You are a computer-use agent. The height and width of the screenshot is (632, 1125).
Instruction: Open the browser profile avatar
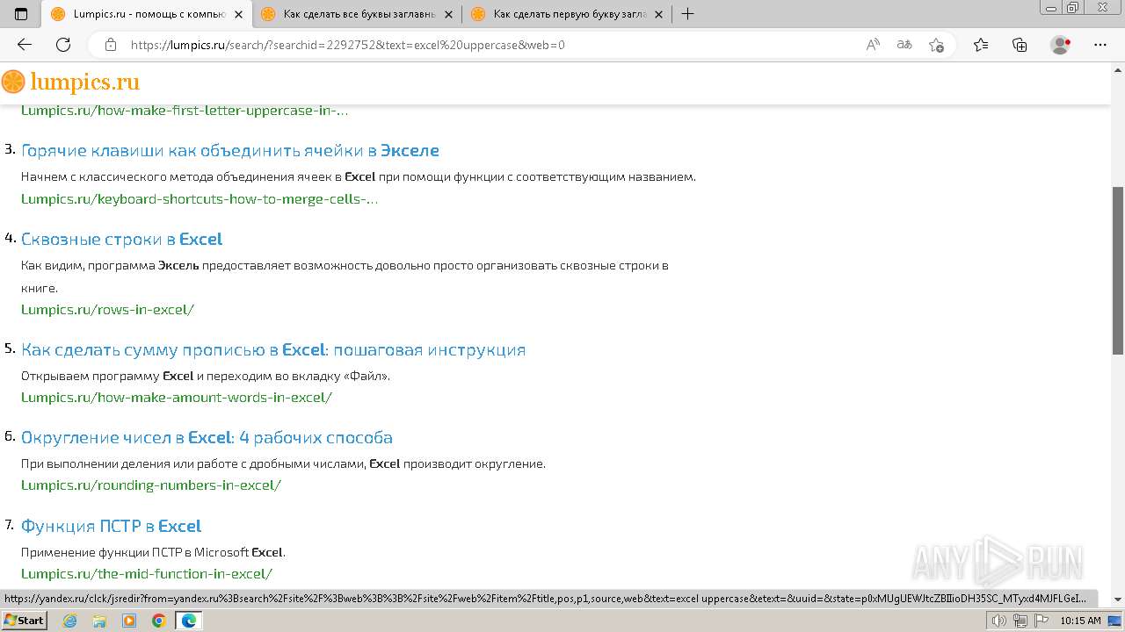pyautogui.click(x=1061, y=45)
